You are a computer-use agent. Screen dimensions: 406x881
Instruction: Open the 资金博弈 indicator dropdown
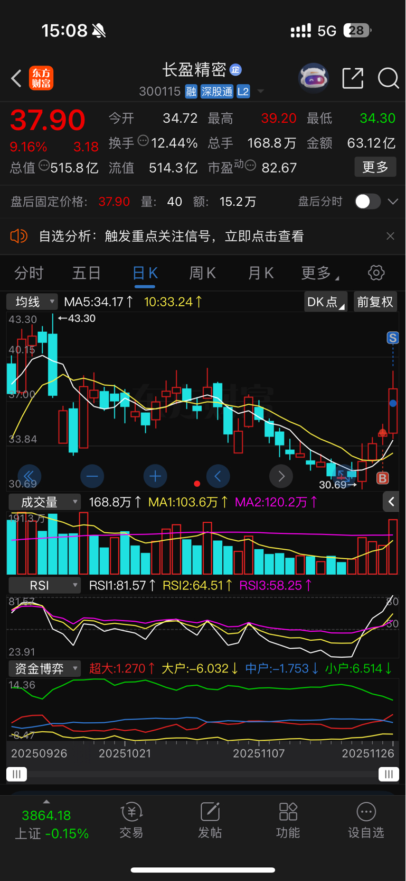click(44, 668)
